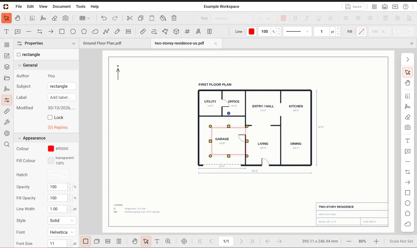Open the table tool dropdown arrow
Screen dimensions: 417x248
coord(88,18)
